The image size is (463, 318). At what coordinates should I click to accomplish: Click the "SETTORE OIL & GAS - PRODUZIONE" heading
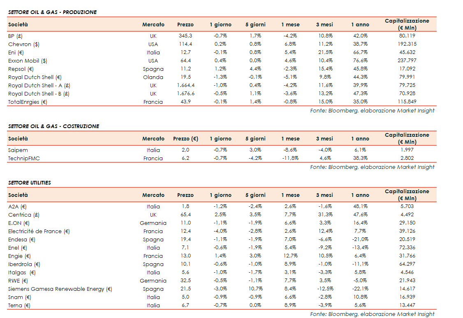(52, 12)
